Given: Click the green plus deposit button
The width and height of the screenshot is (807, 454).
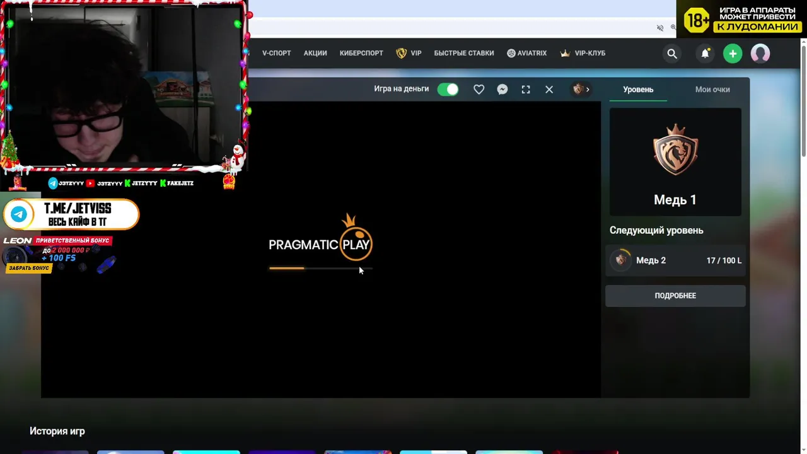Looking at the screenshot, I should [733, 54].
